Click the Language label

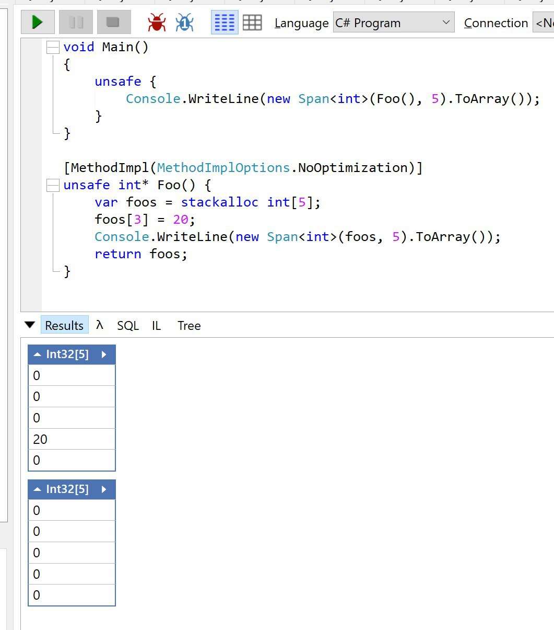tap(301, 23)
